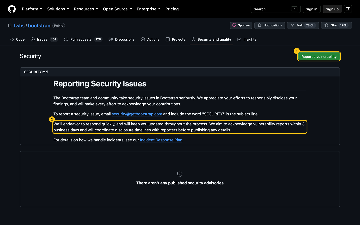Open the GitHub homepage logo
Screen dimensions: 360x225
pyautogui.click(x=12, y=9)
